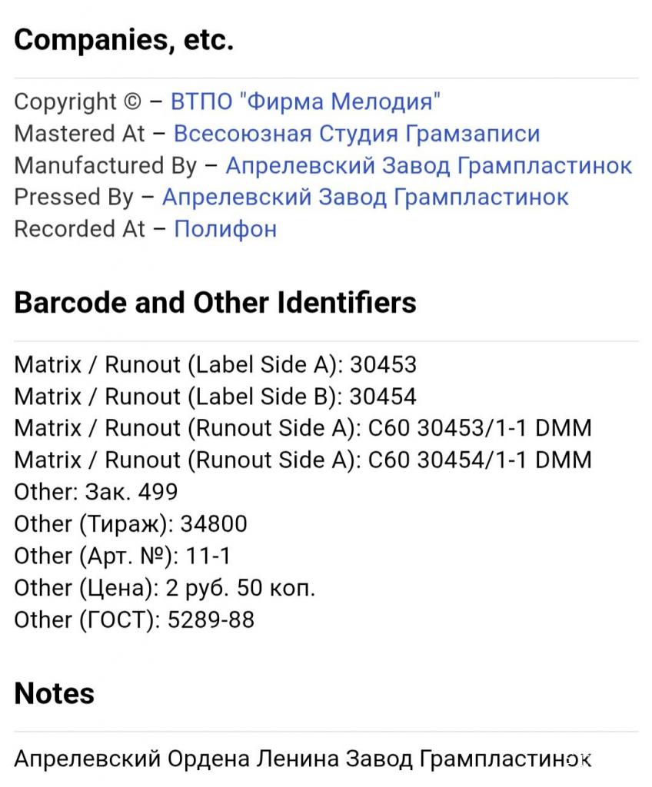Click the Label Side B matrix 30454 line

point(215,397)
